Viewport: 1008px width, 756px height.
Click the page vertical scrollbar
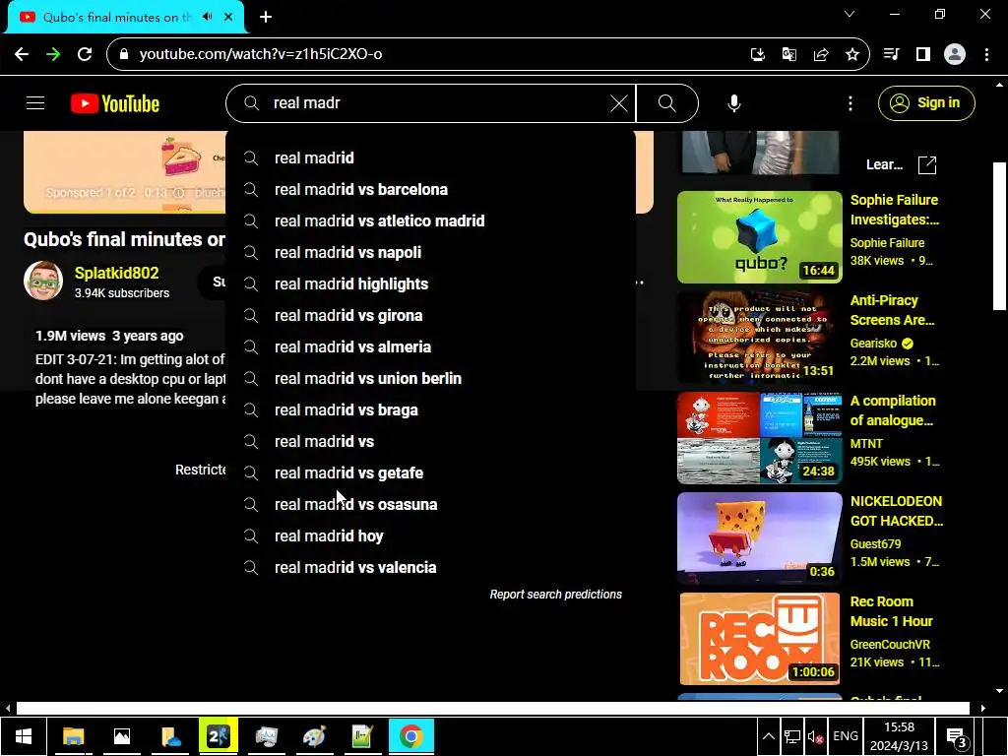[999, 238]
